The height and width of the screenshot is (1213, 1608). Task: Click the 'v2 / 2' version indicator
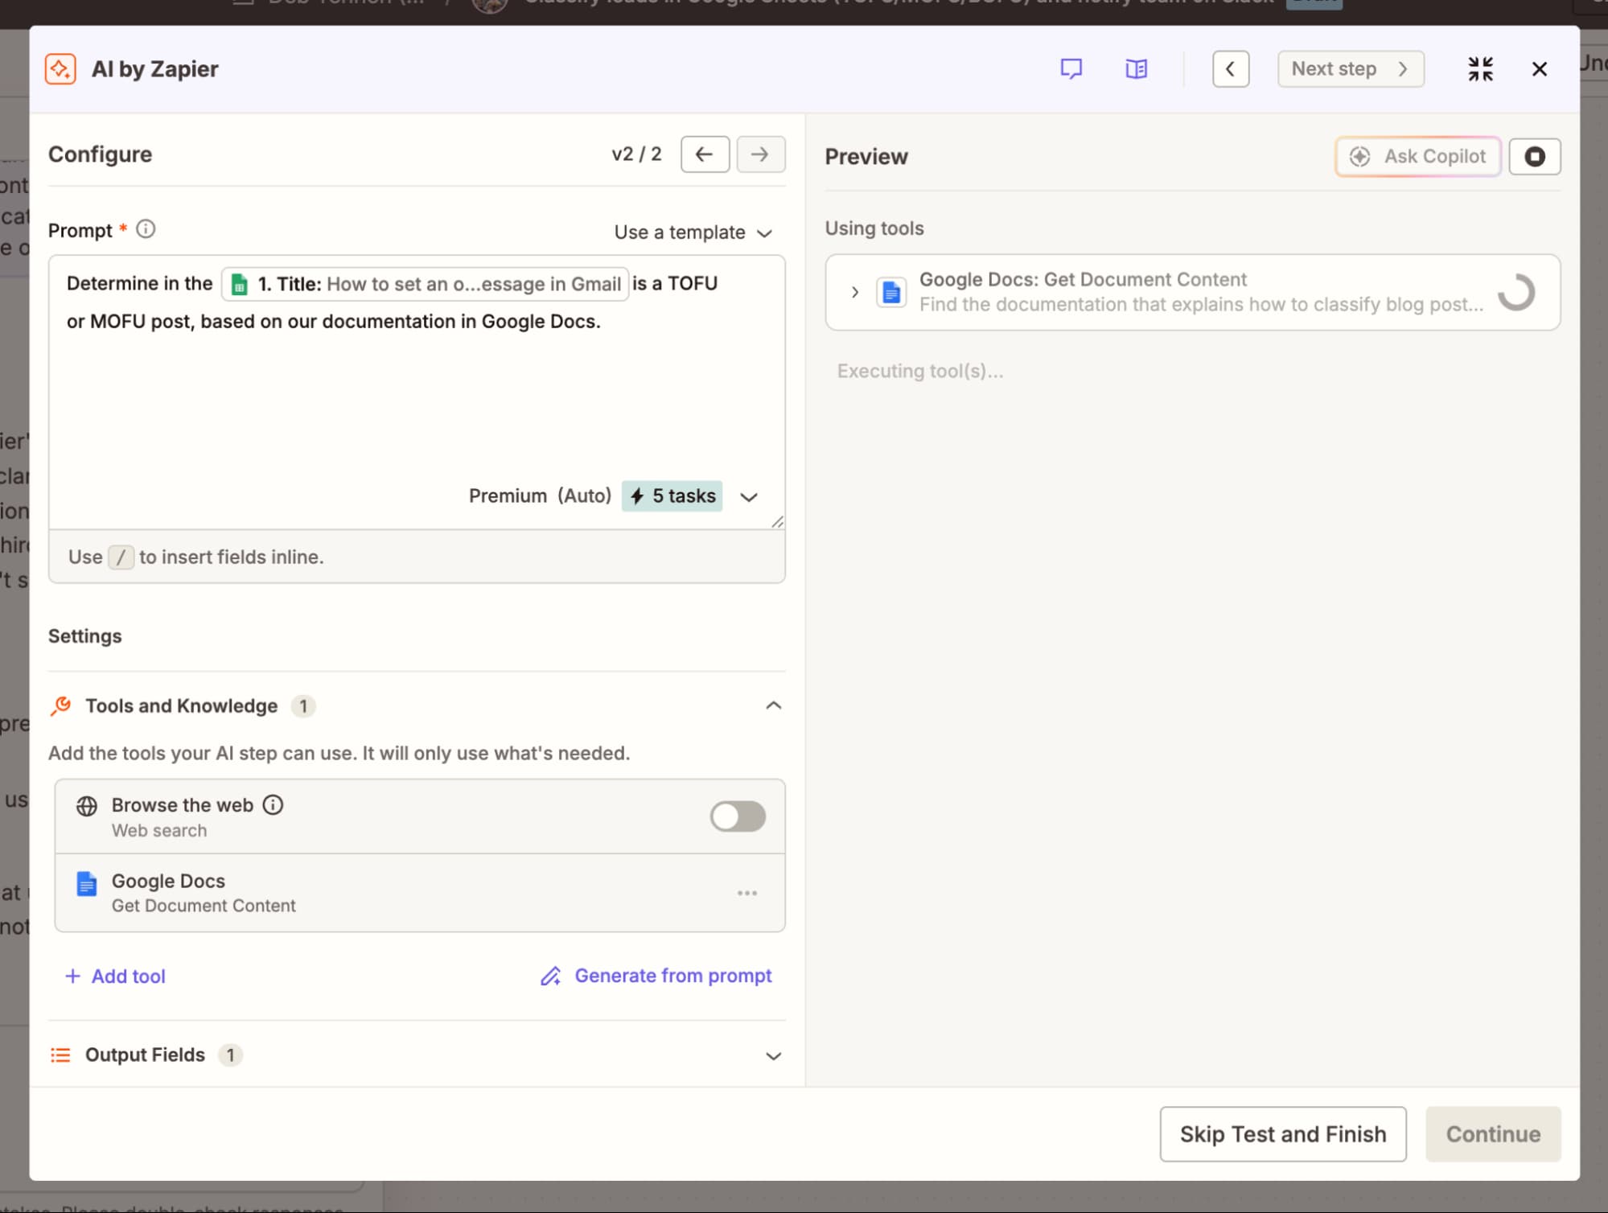[x=636, y=154]
